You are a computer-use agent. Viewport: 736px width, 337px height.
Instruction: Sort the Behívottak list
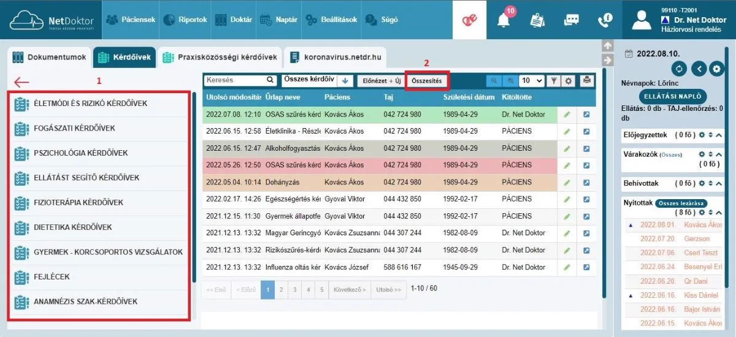click(711, 183)
